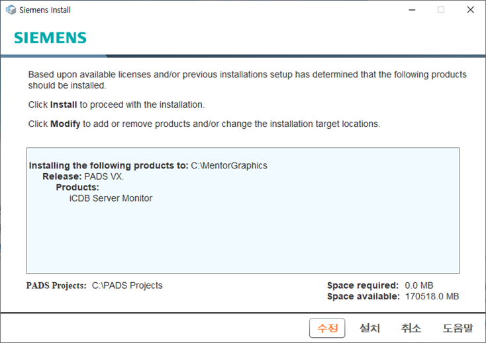Click the 취소 (Cancel) button
This screenshot has height=343, width=486.
point(411,328)
